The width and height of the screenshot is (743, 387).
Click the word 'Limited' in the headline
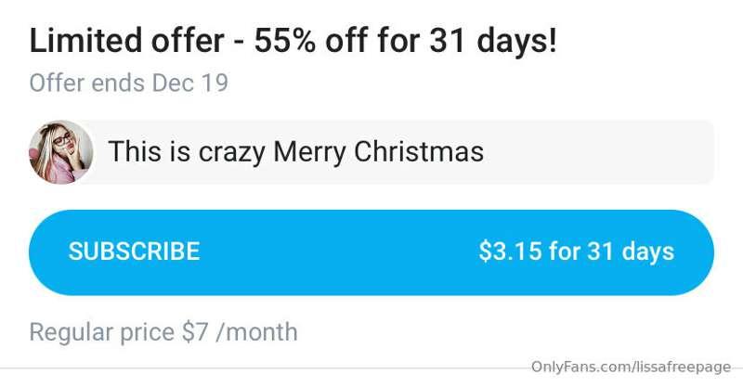point(85,40)
